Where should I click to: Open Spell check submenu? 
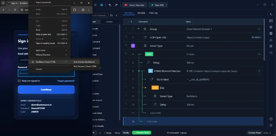pyautogui.click(x=50, y=50)
